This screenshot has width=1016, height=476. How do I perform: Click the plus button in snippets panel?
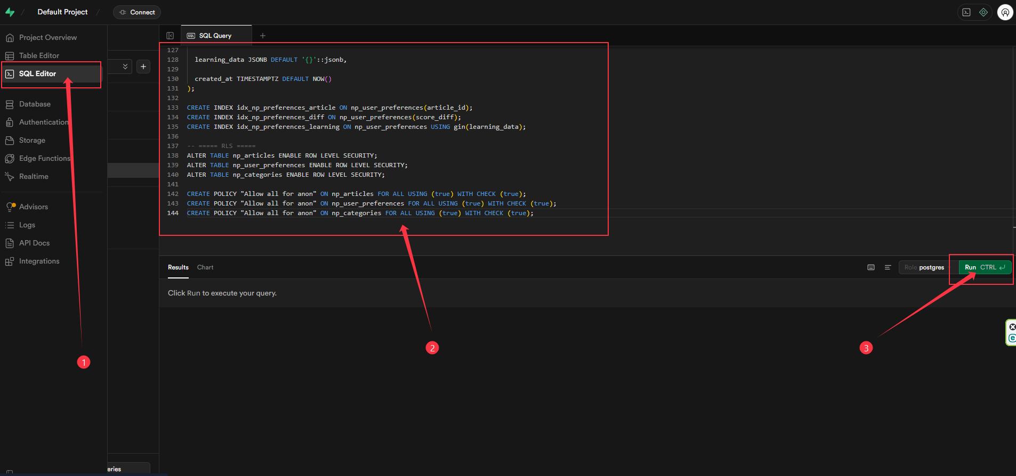(x=143, y=67)
